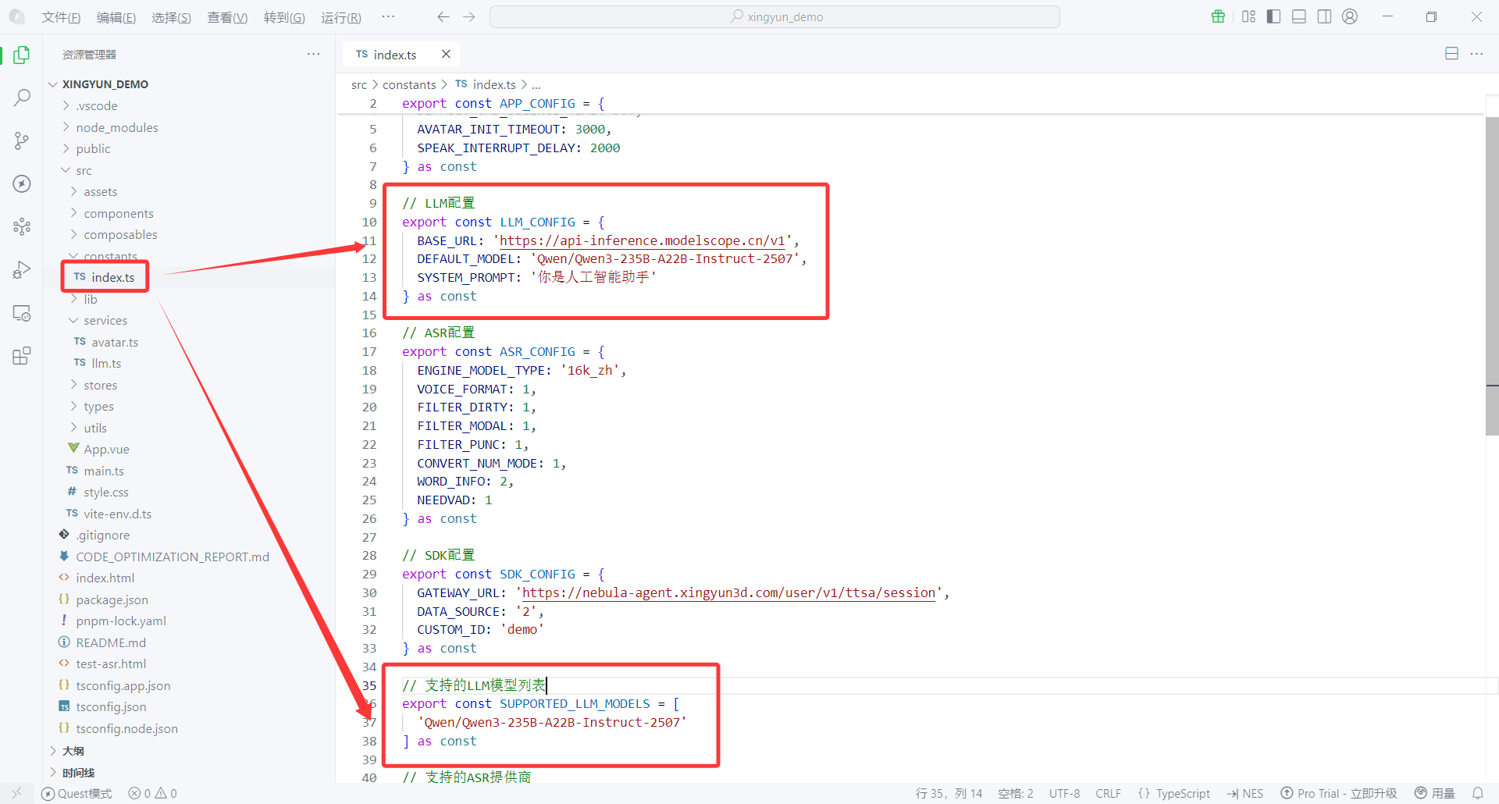Expand the assets folder
Image resolution: width=1499 pixels, height=804 pixels.
(100, 192)
